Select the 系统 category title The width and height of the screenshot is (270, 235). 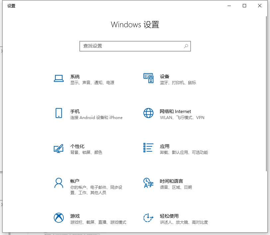pos(75,76)
